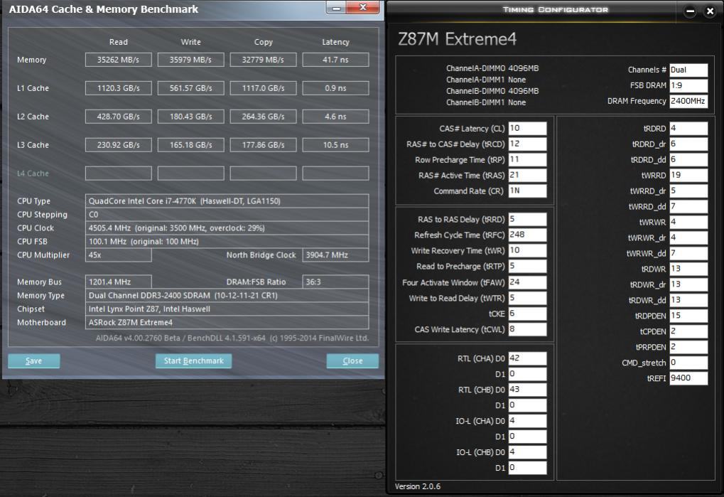Click the Write to Read Delay (tWTR) field
724x497 pixels.
[x=527, y=299]
